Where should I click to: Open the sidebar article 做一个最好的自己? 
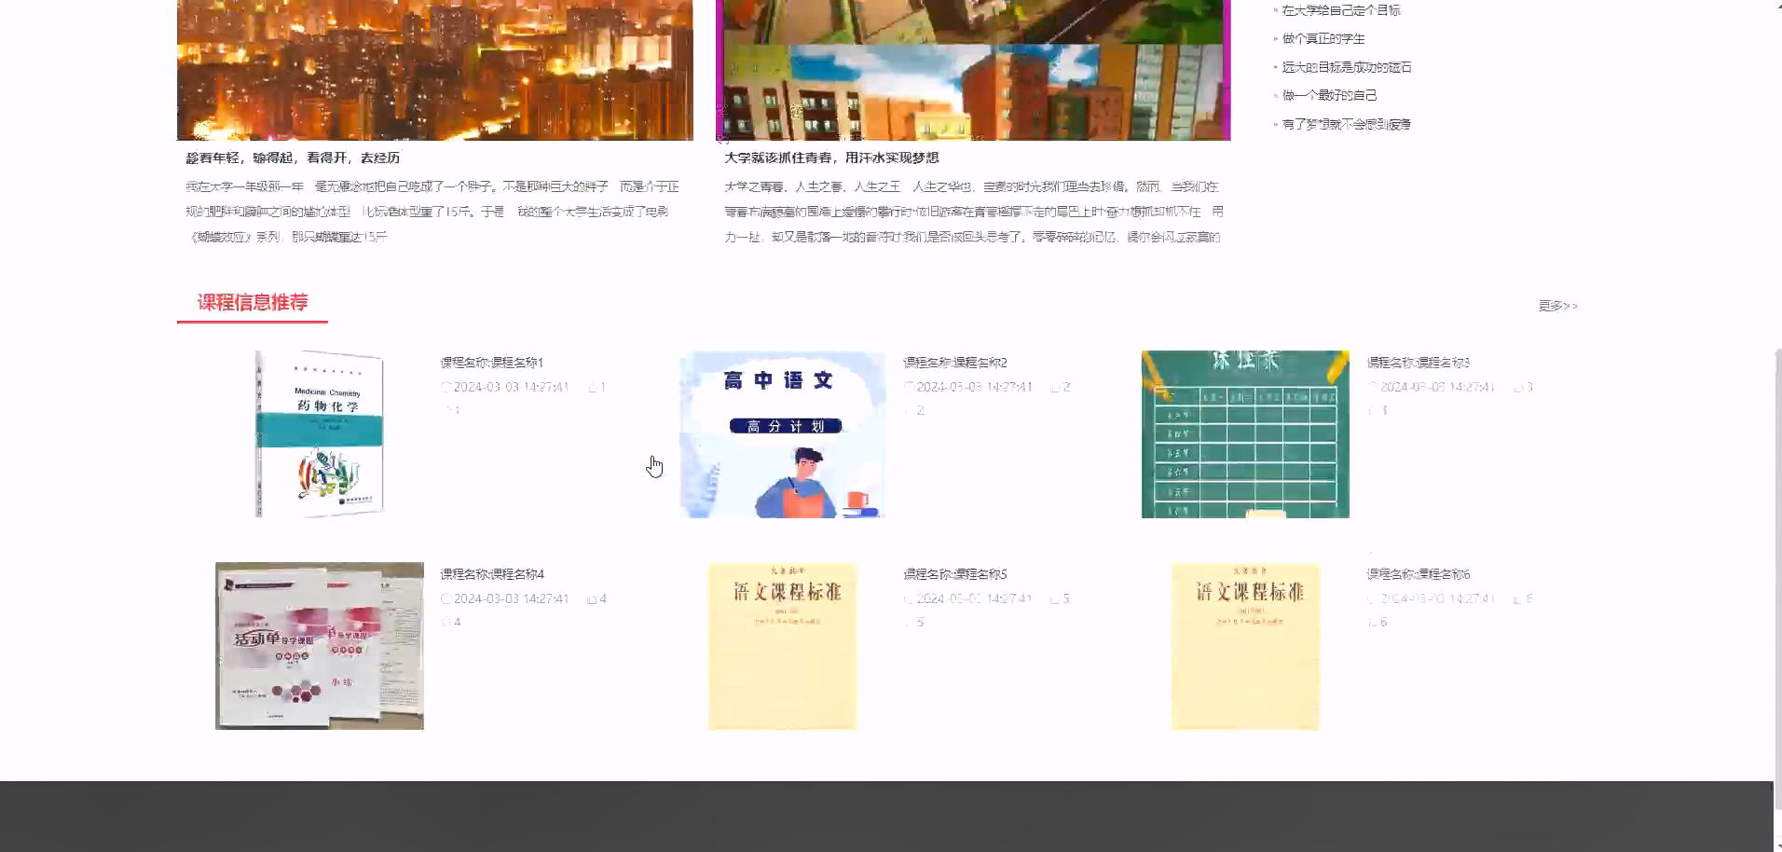pos(1324,95)
